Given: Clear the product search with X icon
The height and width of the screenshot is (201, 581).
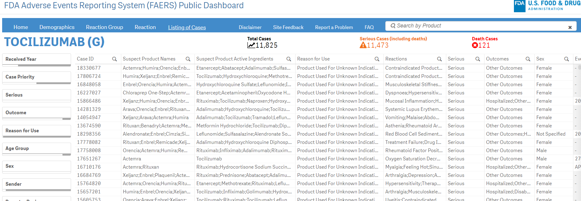Looking at the screenshot, I should pos(570,27).
